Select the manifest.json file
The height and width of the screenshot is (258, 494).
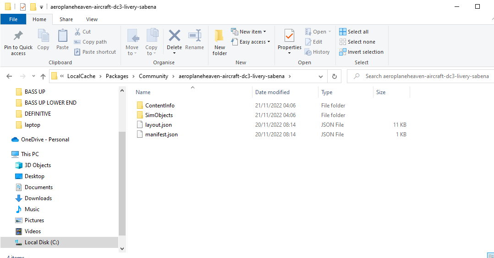point(157,134)
